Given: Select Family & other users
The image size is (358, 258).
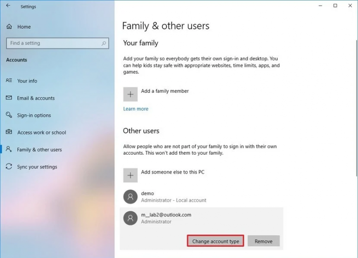Looking at the screenshot, I should tap(40, 149).
